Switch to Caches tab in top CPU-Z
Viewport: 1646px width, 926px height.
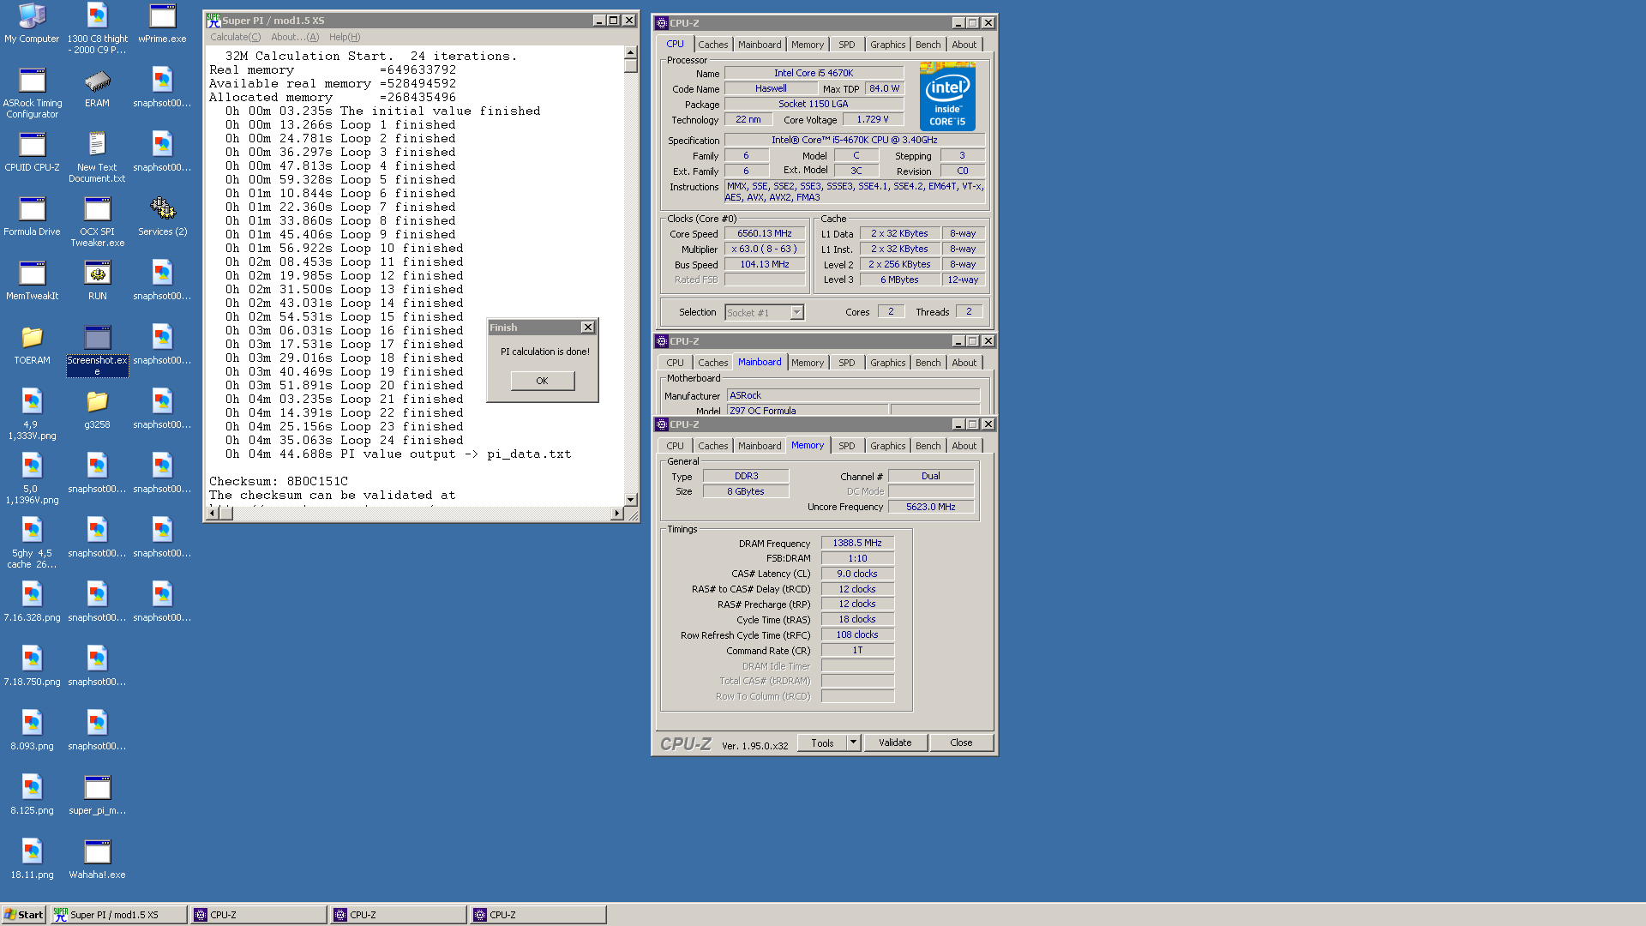[712, 45]
